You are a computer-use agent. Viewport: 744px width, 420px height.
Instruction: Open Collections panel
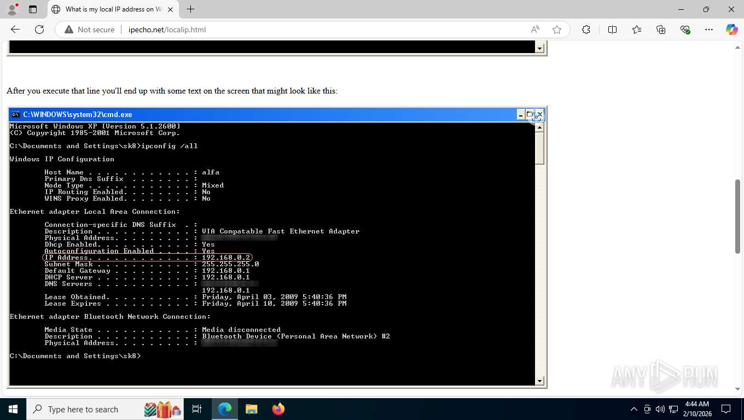point(661,30)
